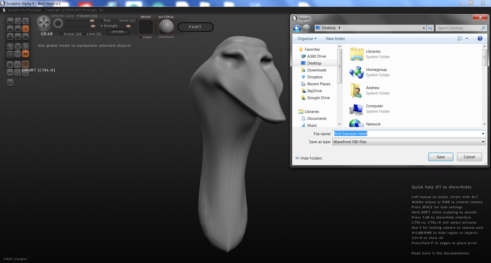The image size is (491, 263).
Task: Adjust the Size slider handle
Action: (x=92, y=21)
